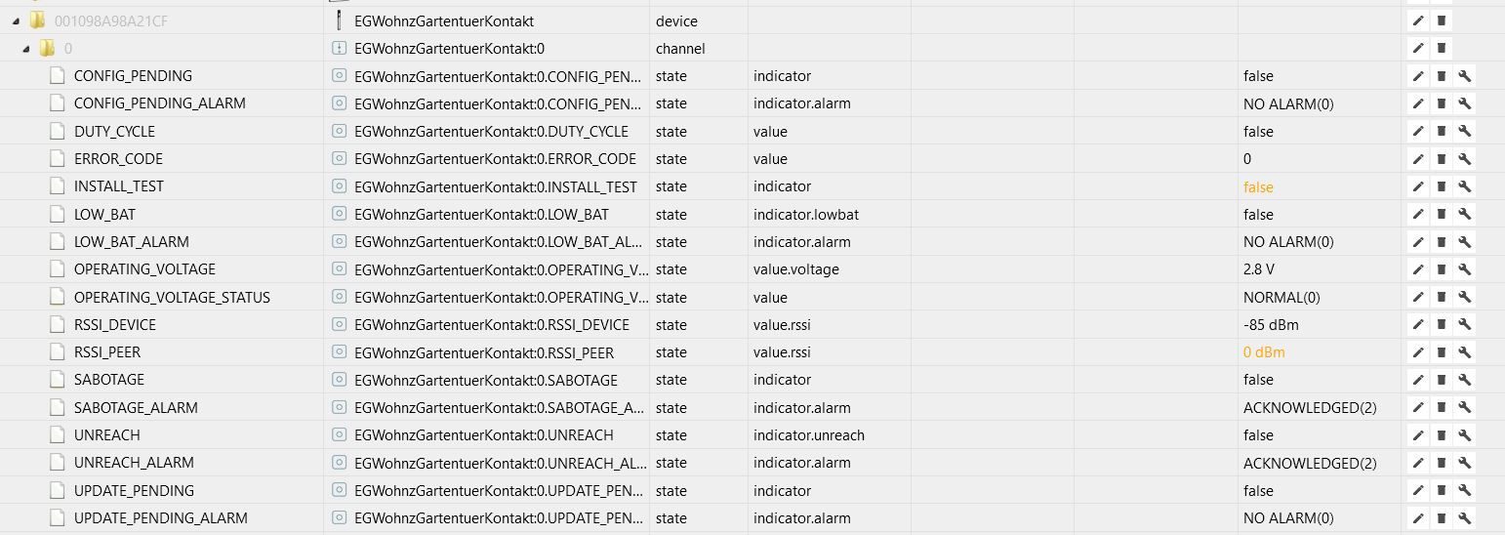Click the -85 dBm RSSI_DEVICE value
1505x535 pixels.
pyautogui.click(x=1270, y=325)
